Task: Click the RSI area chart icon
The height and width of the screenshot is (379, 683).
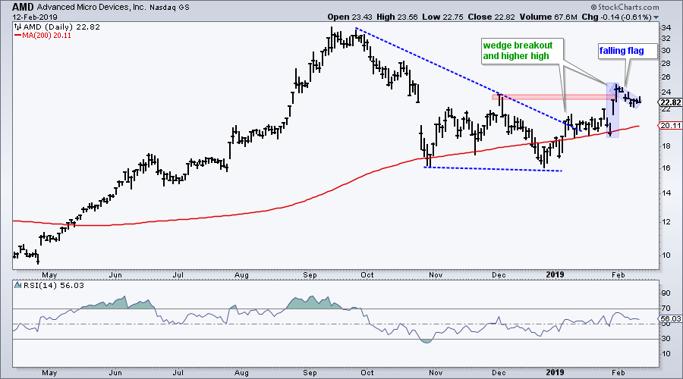Action: [18, 286]
